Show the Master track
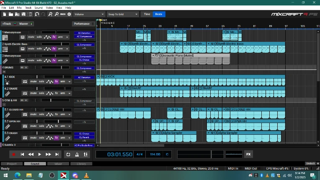Image resolution: width=320 pixels, height=180 pixels. [24, 24]
